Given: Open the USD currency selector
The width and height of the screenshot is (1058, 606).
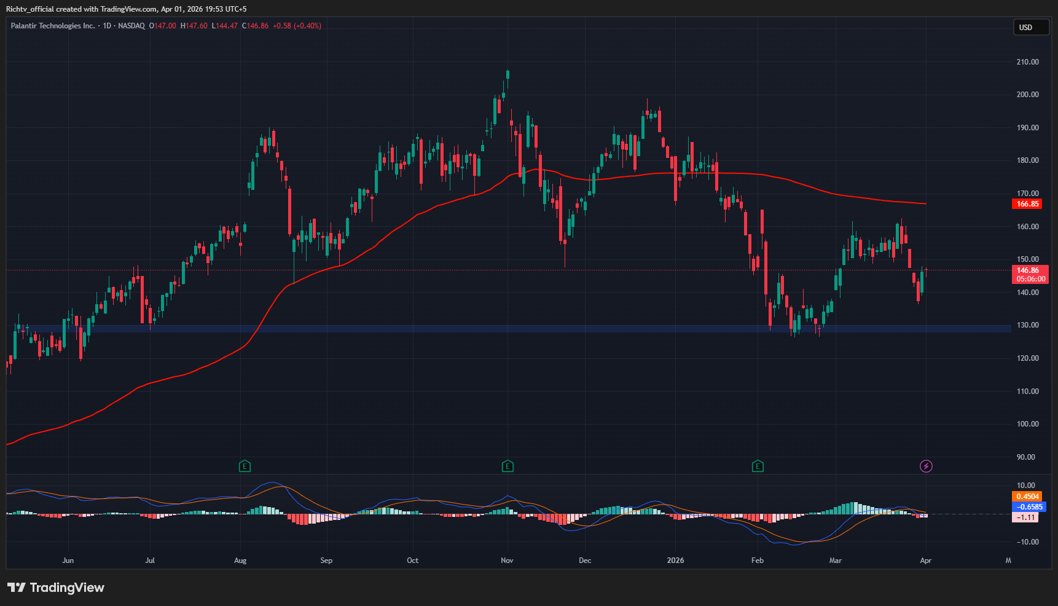Looking at the screenshot, I should click(1030, 27).
